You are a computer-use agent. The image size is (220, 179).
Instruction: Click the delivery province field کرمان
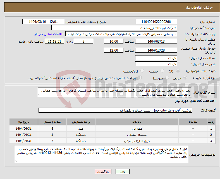coord(156,58)
